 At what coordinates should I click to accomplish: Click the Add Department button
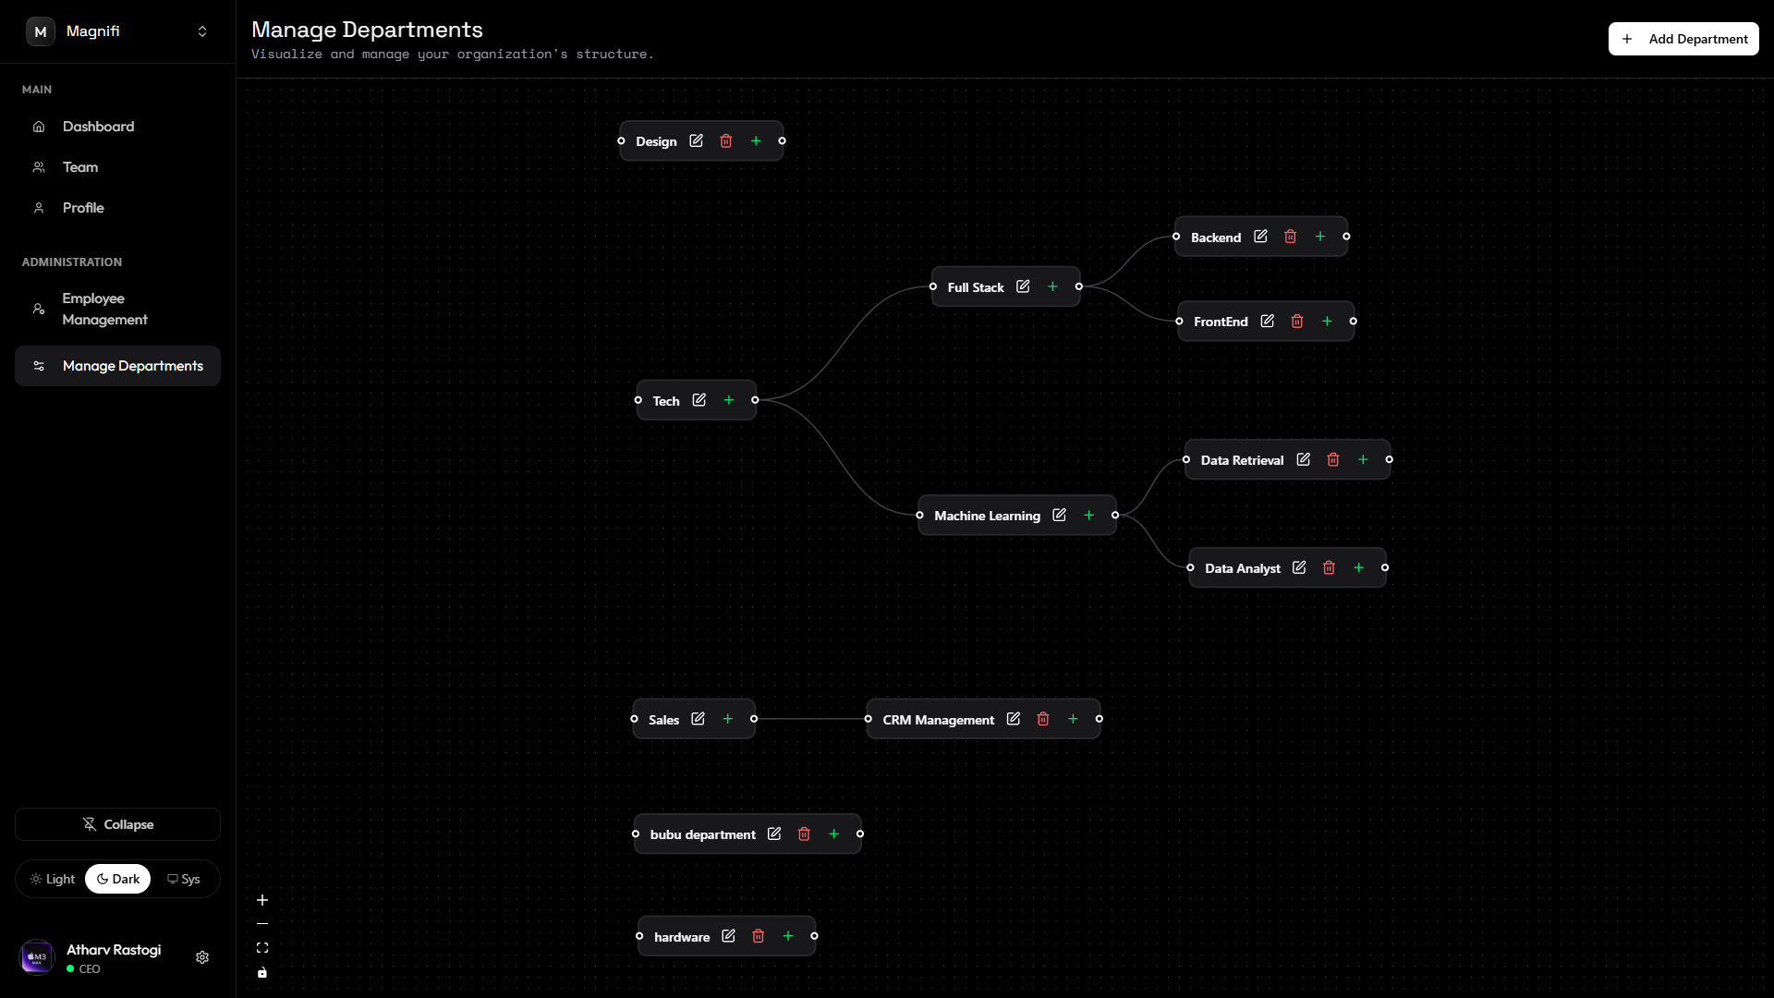tap(1683, 38)
